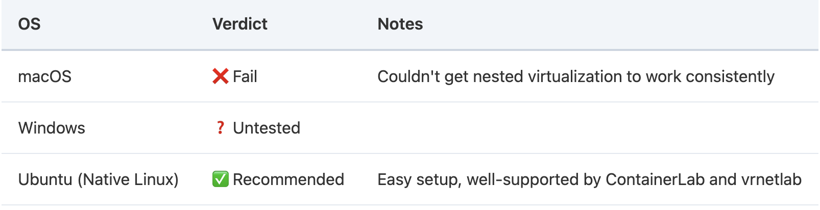Click the Ubuntu (Native Linux) cell
This screenshot has width=820, height=210.
[99, 179]
